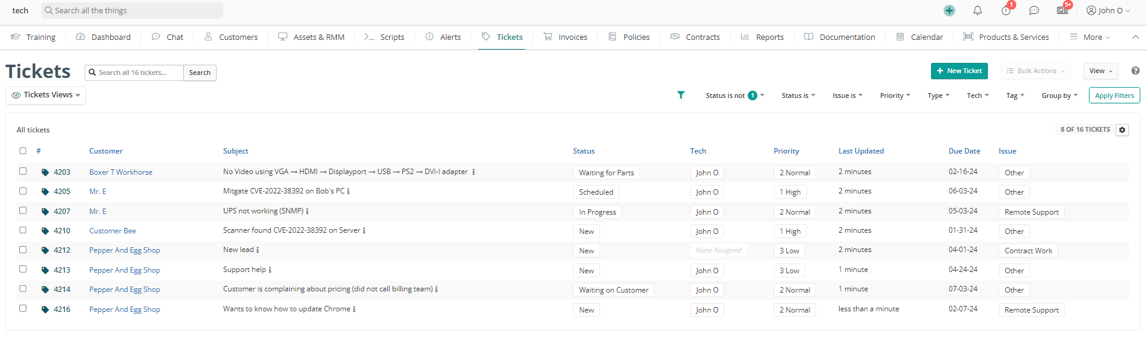The width and height of the screenshot is (1147, 350).
Task: Open the Tickets Views dropdown
Action: (x=46, y=95)
